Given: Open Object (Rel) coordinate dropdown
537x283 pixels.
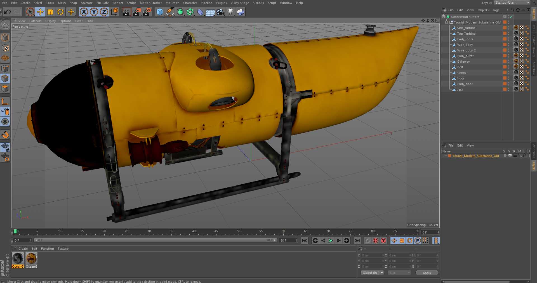Looking at the screenshot, I should [372, 273].
